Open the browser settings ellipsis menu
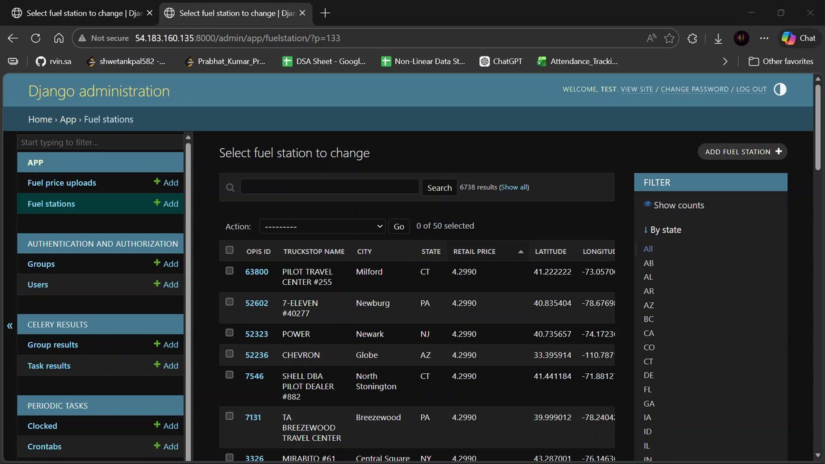The height and width of the screenshot is (464, 825). [x=764, y=38]
